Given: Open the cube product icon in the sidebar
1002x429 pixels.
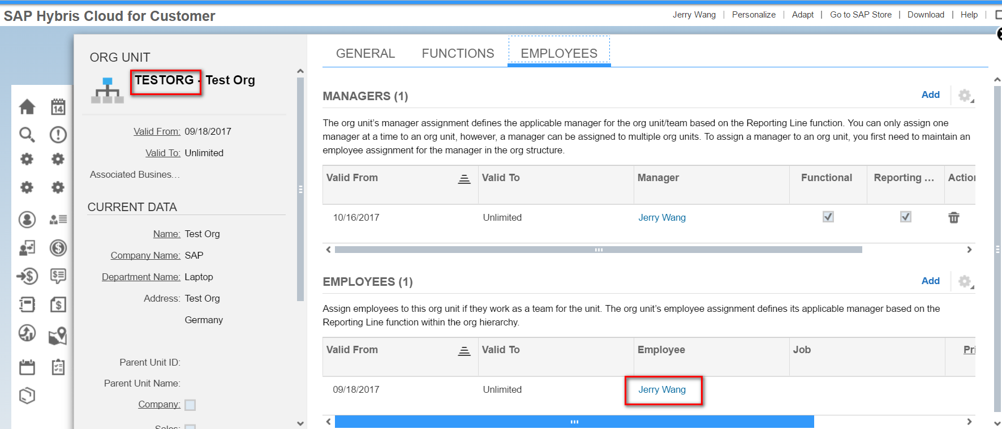Looking at the screenshot, I should [27, 395].
